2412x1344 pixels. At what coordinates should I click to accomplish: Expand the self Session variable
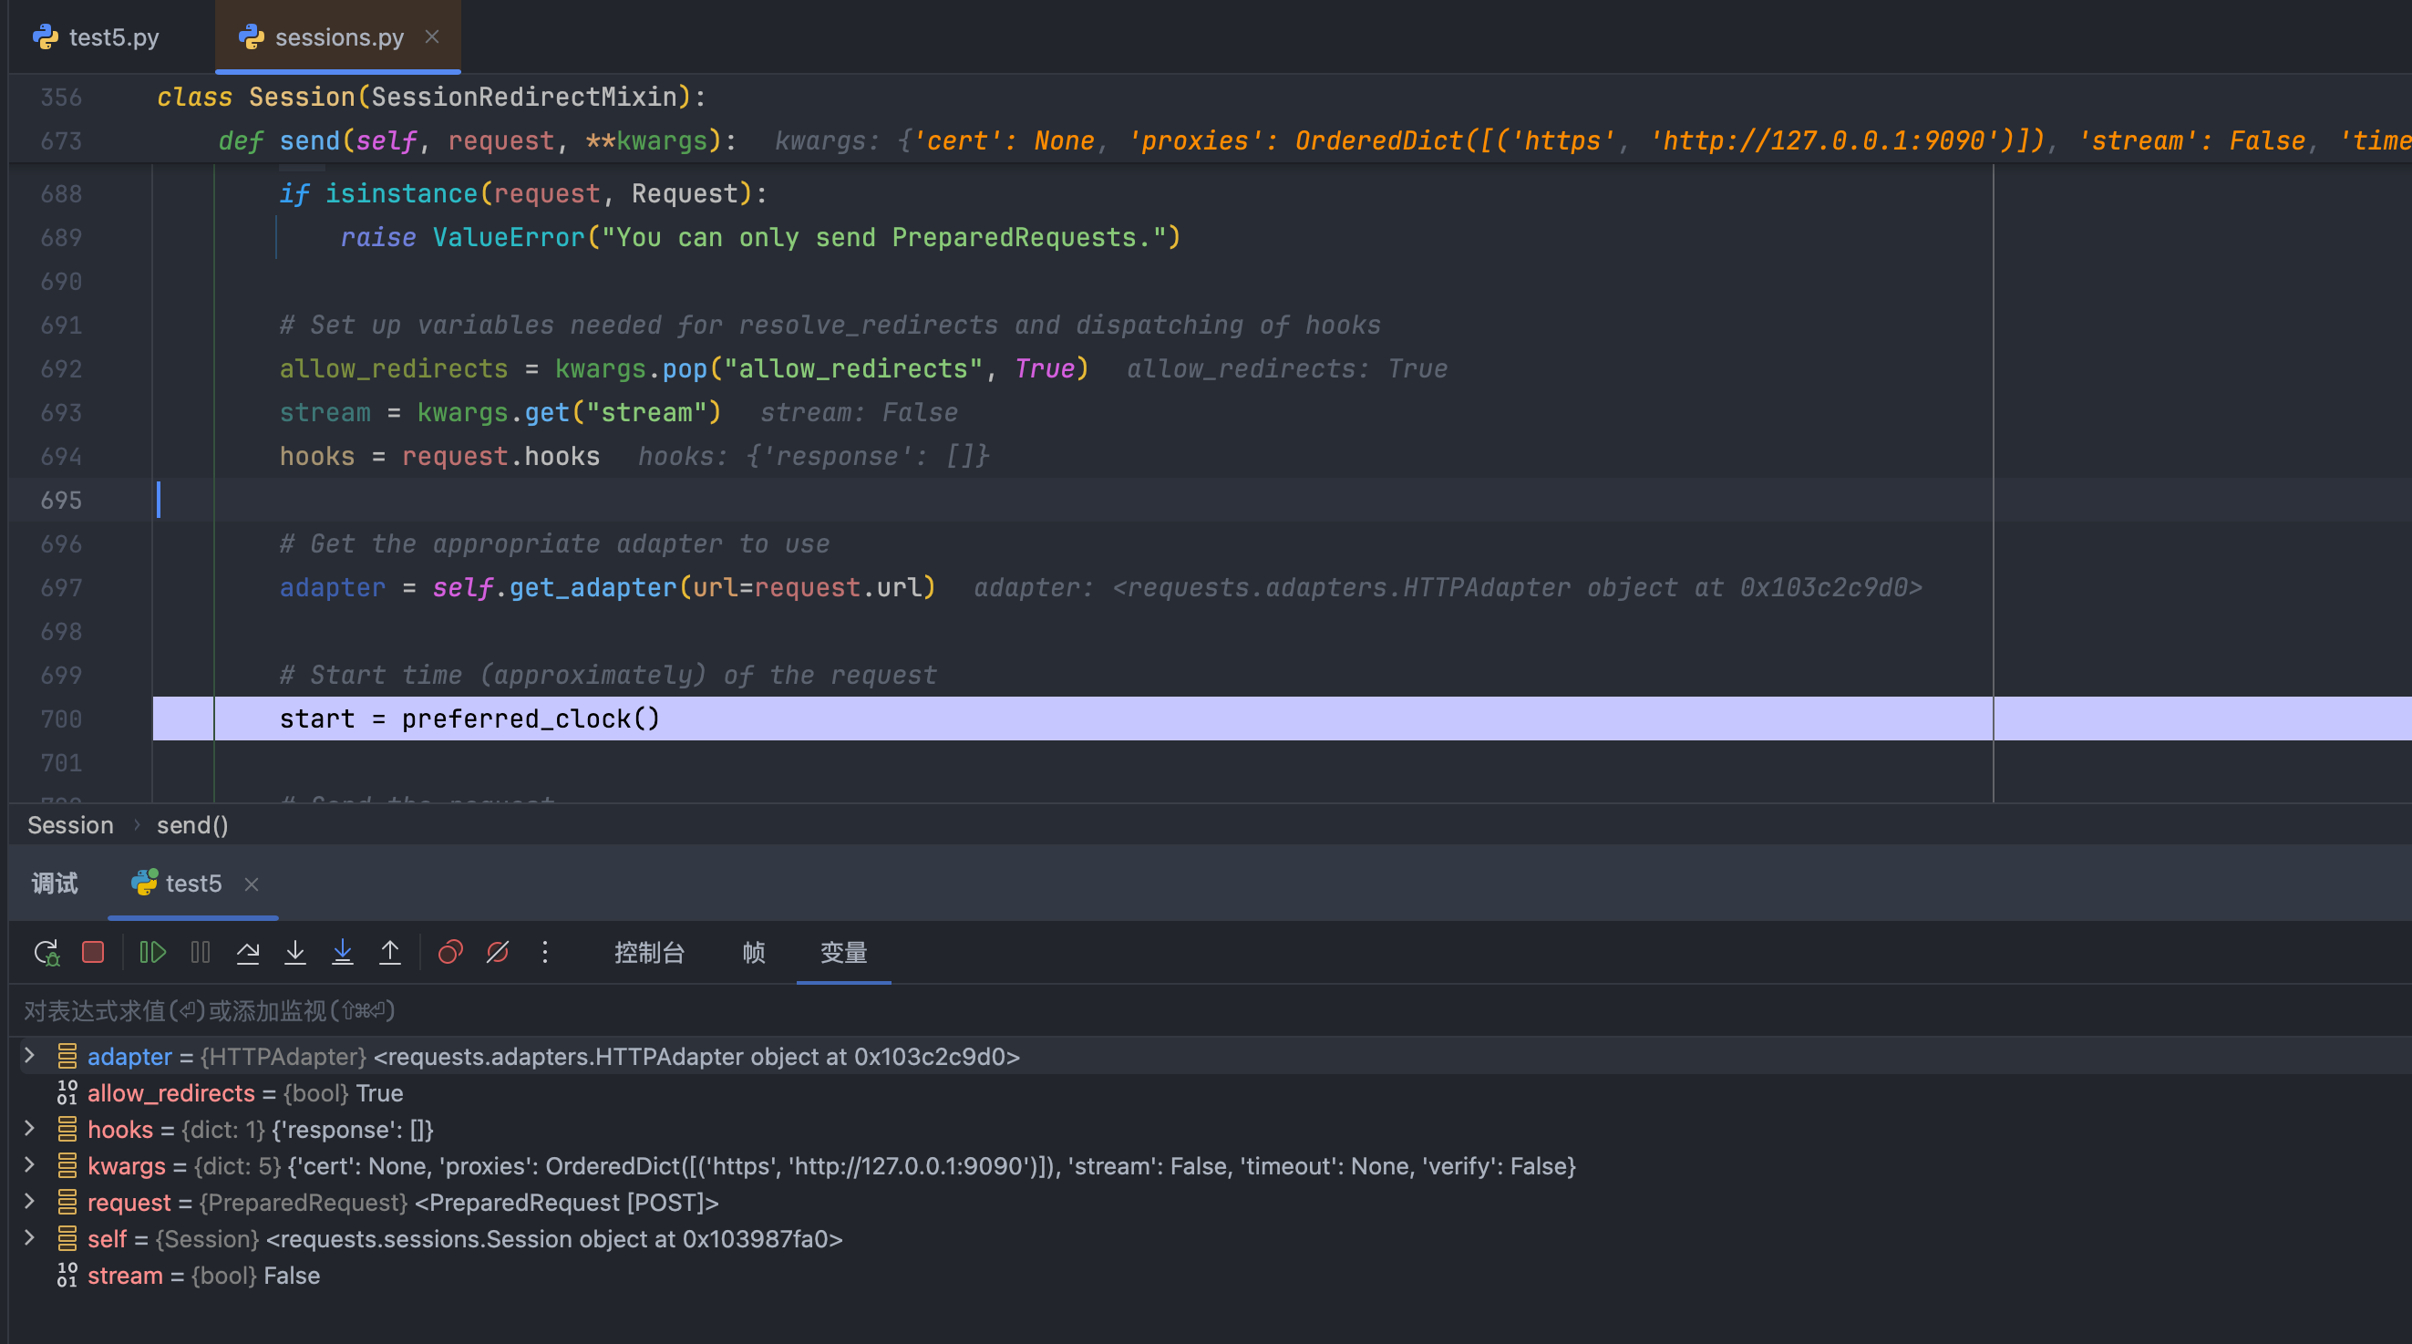pyautogui.click(x=29, y=1238)
